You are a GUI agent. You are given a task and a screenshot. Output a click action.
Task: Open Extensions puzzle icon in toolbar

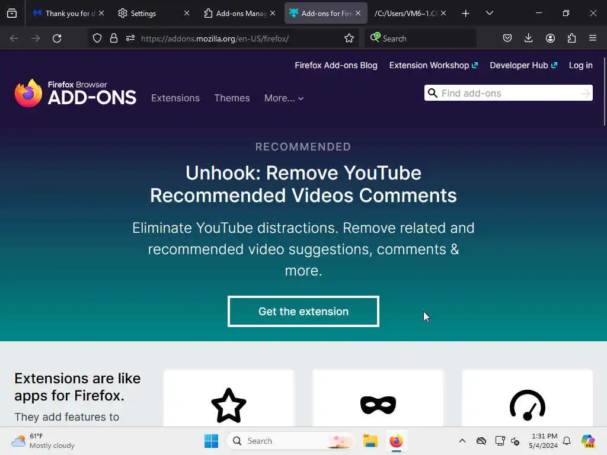pos(571,39)
